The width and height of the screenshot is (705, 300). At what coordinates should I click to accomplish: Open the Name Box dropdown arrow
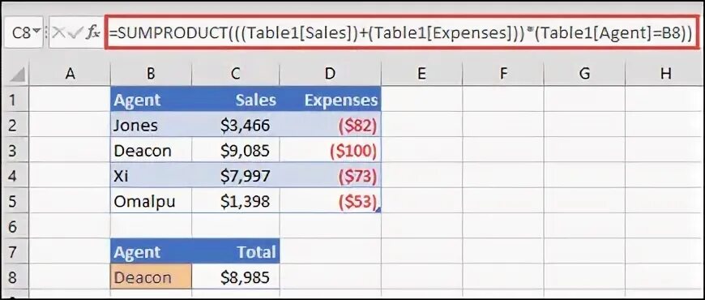36,32
